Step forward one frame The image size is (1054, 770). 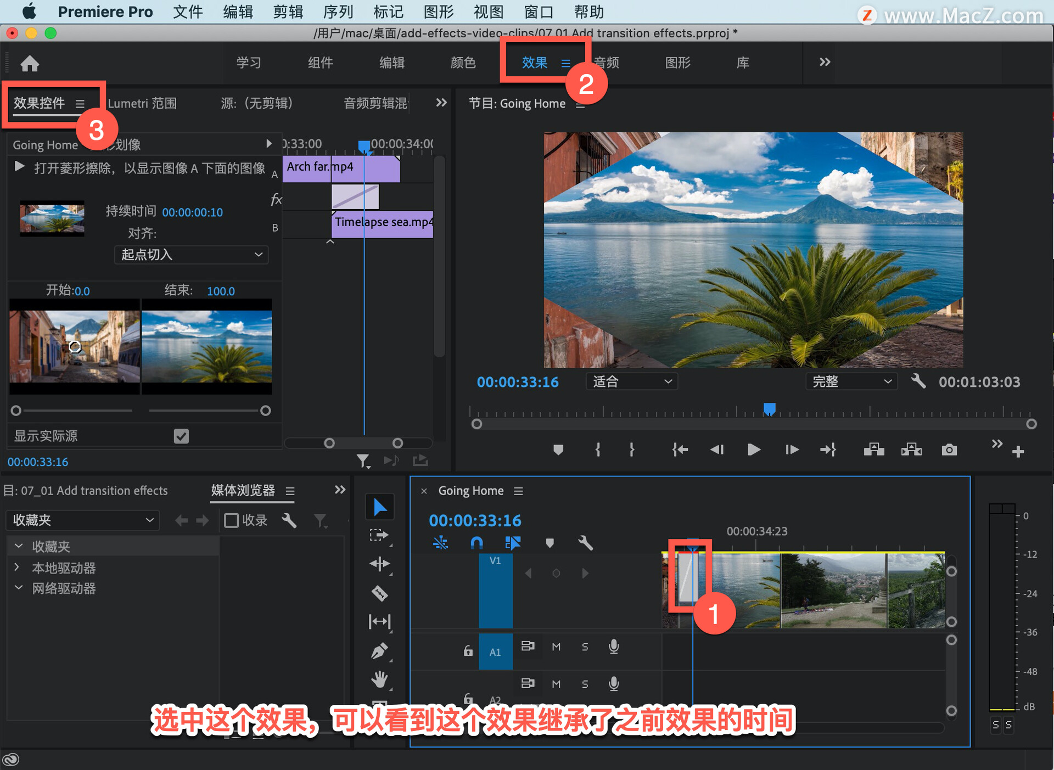[x=792, y=450]
